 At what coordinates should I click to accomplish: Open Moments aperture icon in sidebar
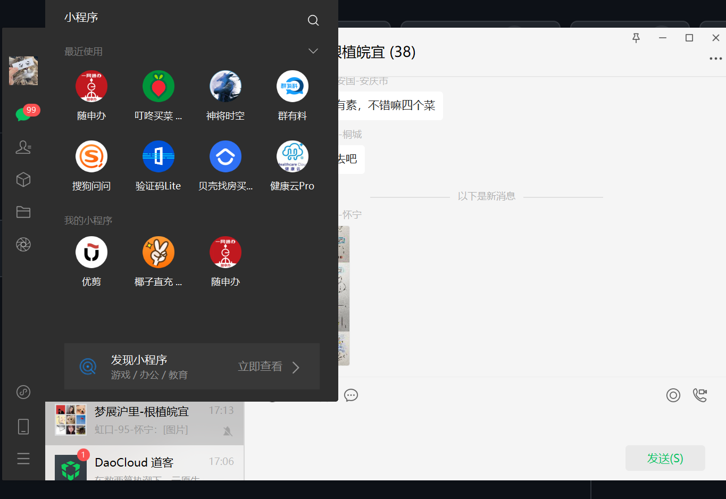pos(23,245)
